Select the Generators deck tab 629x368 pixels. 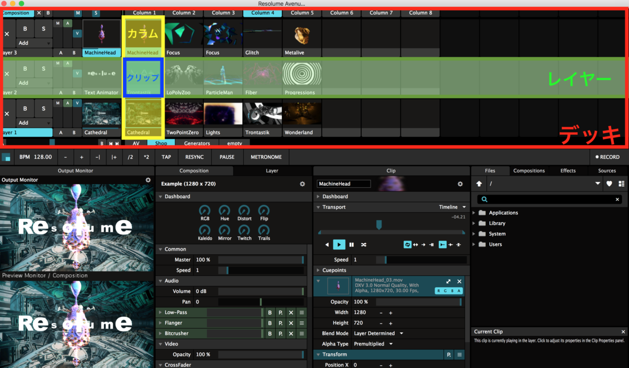click(197, 143)
